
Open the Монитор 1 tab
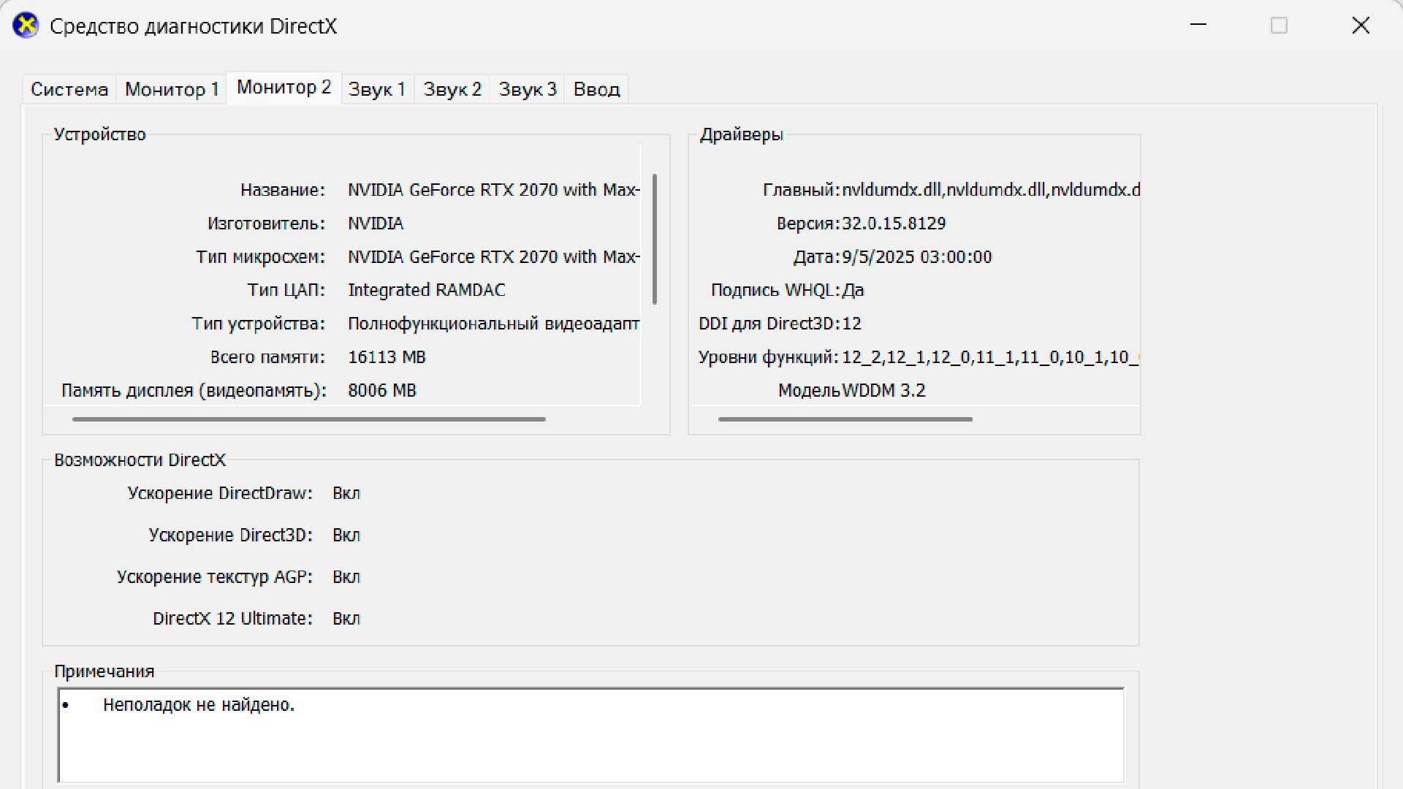[x=171, y=88]
